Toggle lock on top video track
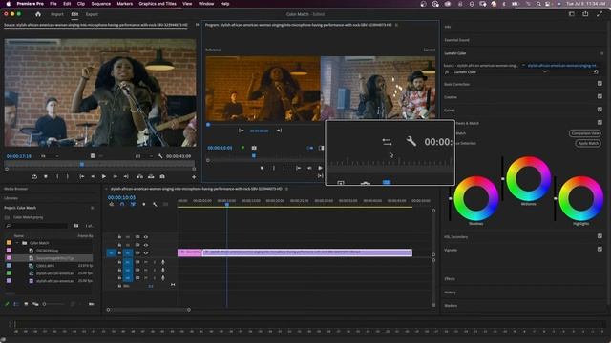 coord(119,237)
